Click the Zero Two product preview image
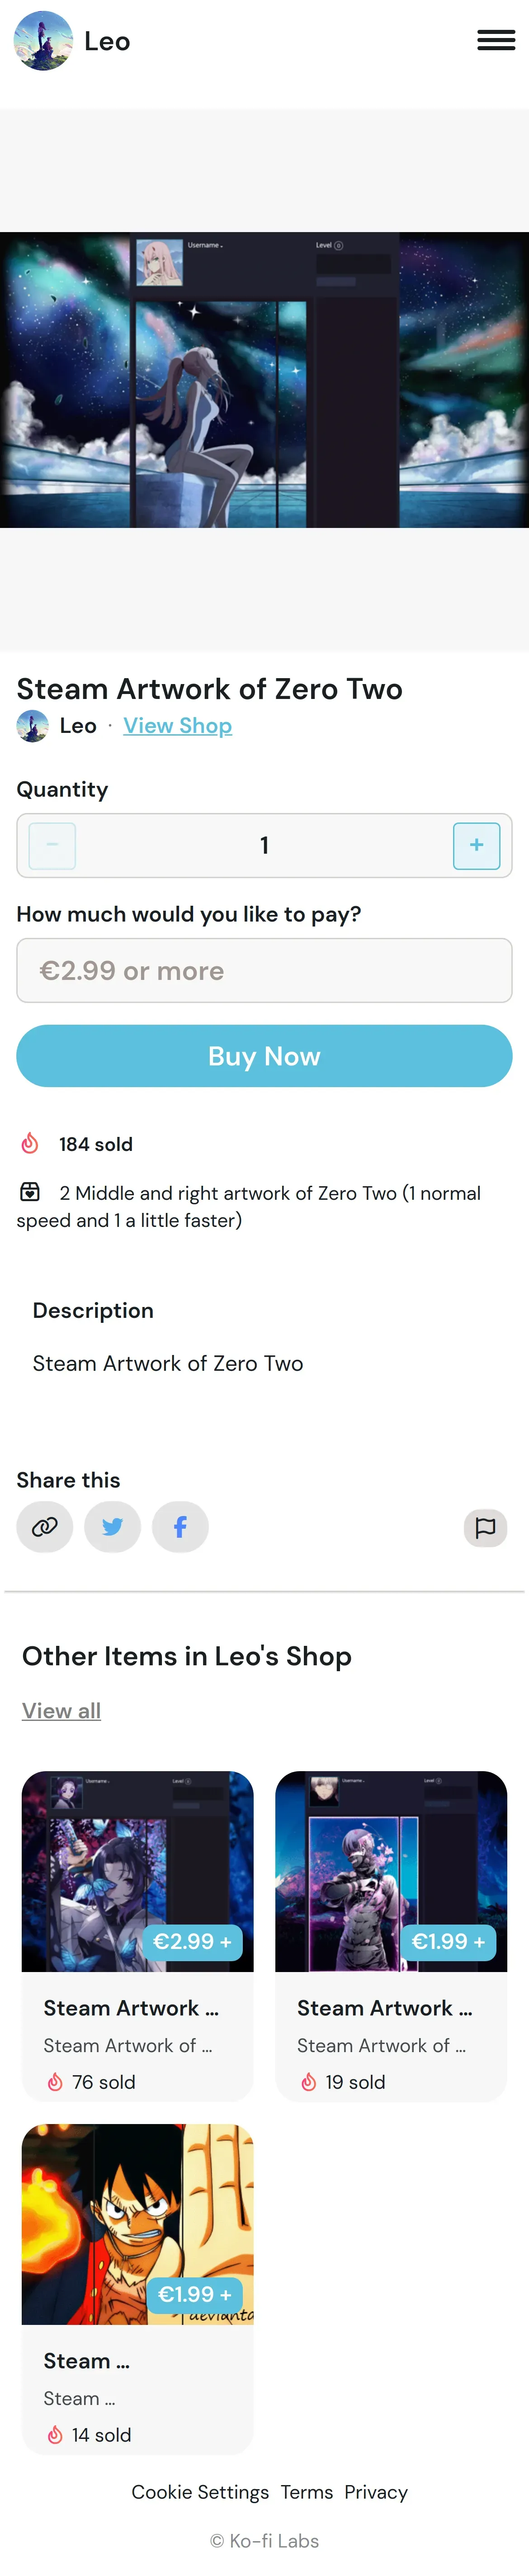This screenshot has width=529, height=2576. [264, 380]
